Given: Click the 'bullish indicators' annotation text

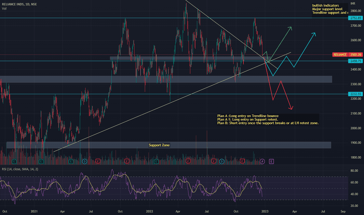Looking at the screenshot, I should pos(325,5).
